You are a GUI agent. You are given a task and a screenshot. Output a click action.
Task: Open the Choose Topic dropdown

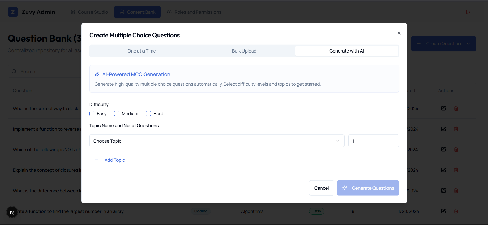217,141
